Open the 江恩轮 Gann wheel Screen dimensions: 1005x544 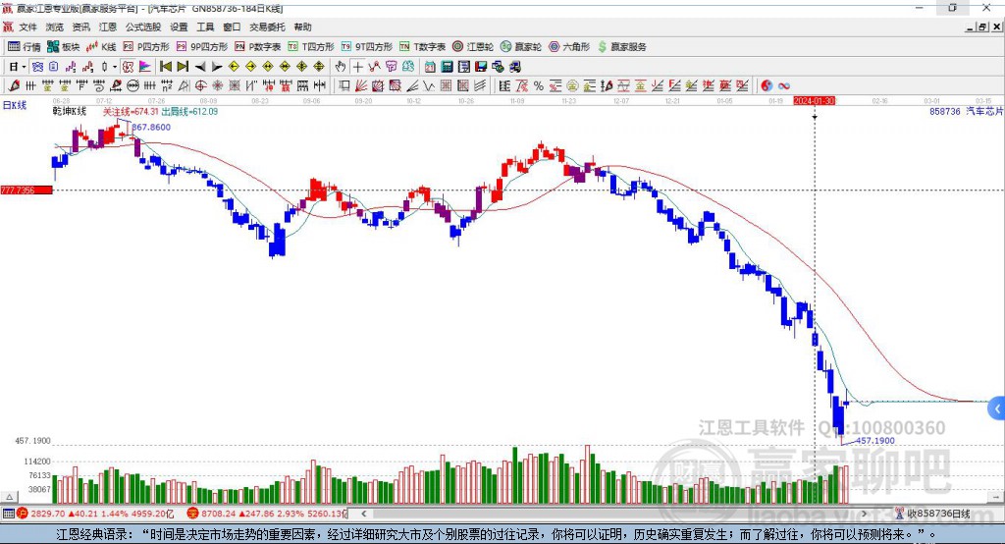tap(473, 47)
